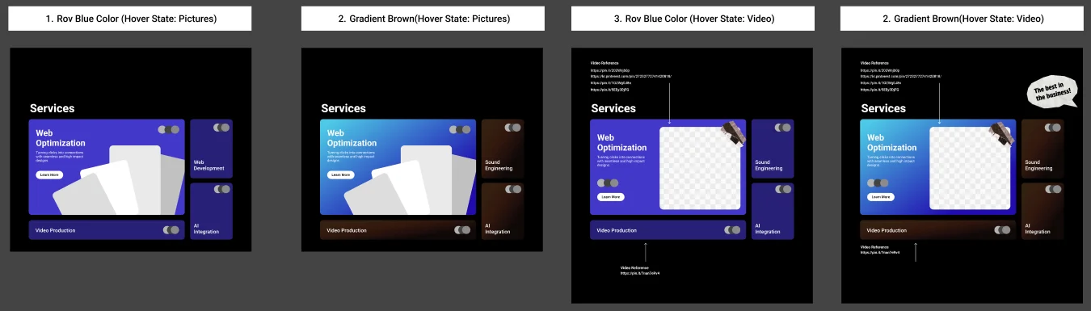
Task: Click Services heading in Gradient Brown Video frame
Action: pyautogui.click(x=883, y=108)
